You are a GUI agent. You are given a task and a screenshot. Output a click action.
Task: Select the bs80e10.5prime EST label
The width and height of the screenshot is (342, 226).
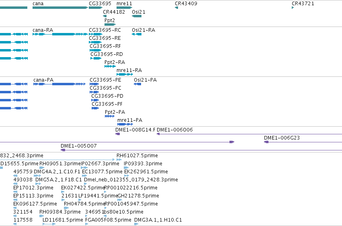(123, 212)
